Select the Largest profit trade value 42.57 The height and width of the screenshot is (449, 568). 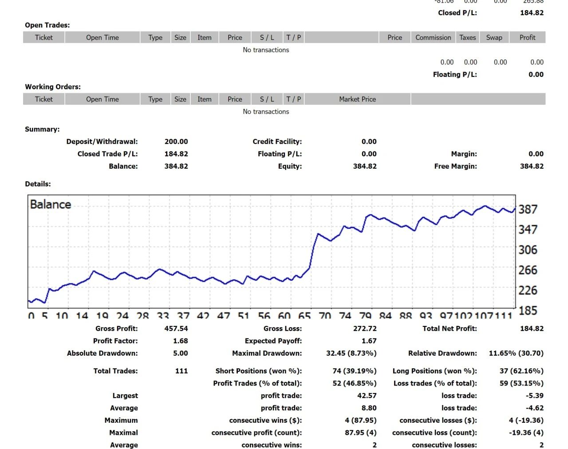pyautogui.click(x=367, y=396)
